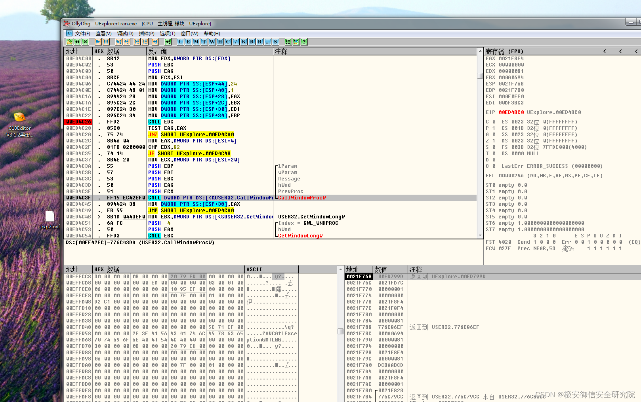Toggle the C flag value in registers
Viewport: 641px width, 402px height.
(x=494, y=122)
